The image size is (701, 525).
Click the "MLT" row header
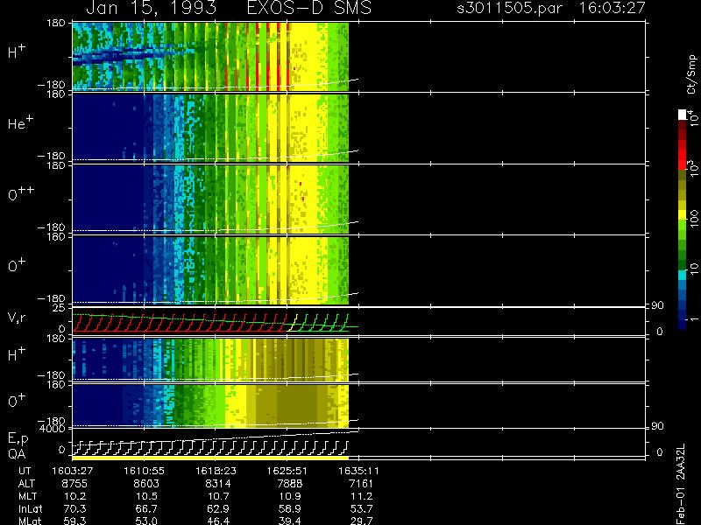[x=27, y=496]
